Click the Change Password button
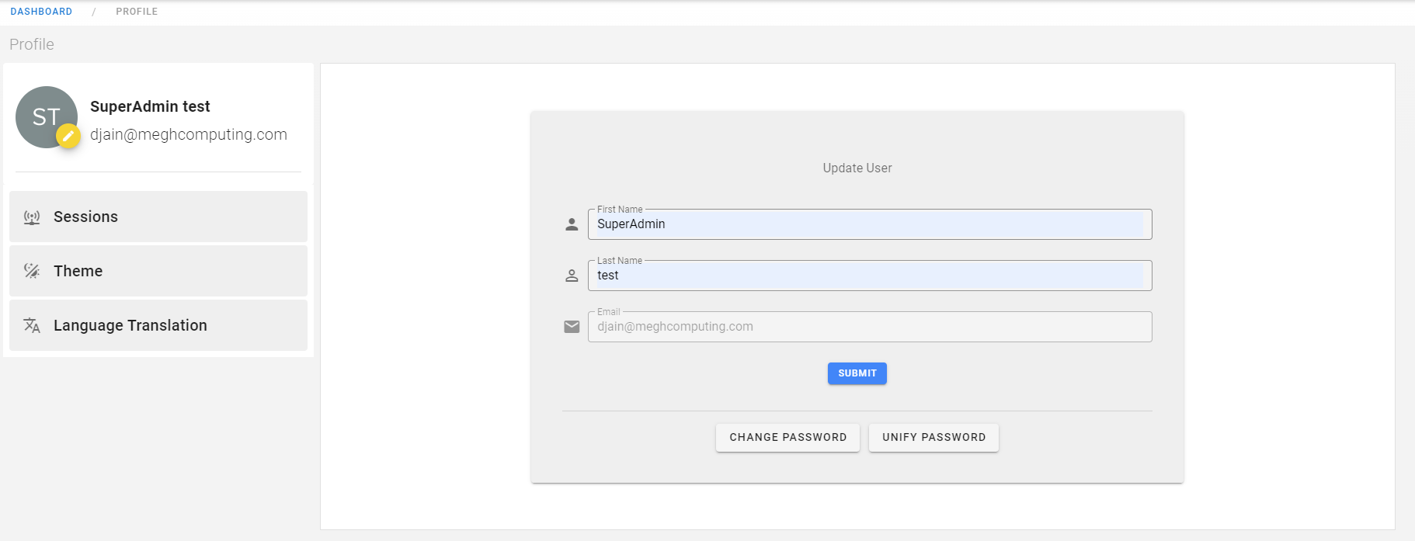This screenshot has width=1415, height=541. [x=787, y=438]
